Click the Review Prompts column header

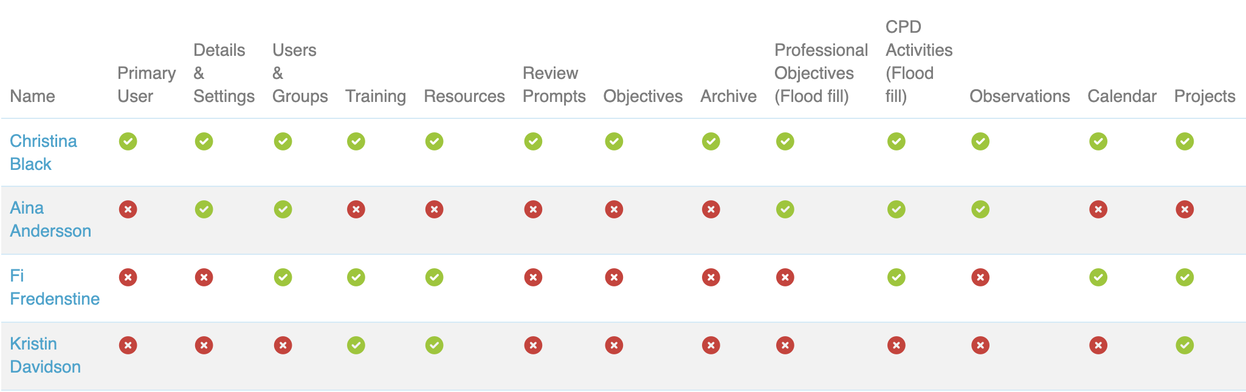pos(554,84)
